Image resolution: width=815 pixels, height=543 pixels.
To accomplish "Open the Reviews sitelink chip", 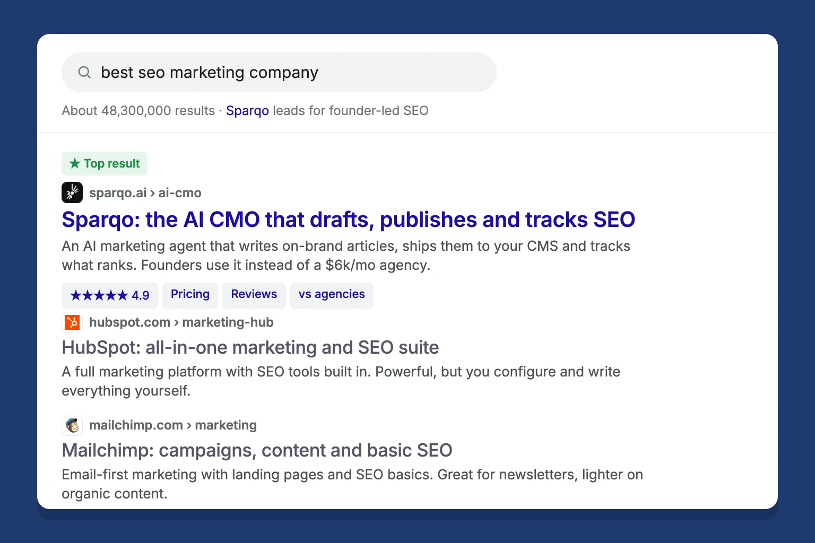I will [x=254, y=295].
